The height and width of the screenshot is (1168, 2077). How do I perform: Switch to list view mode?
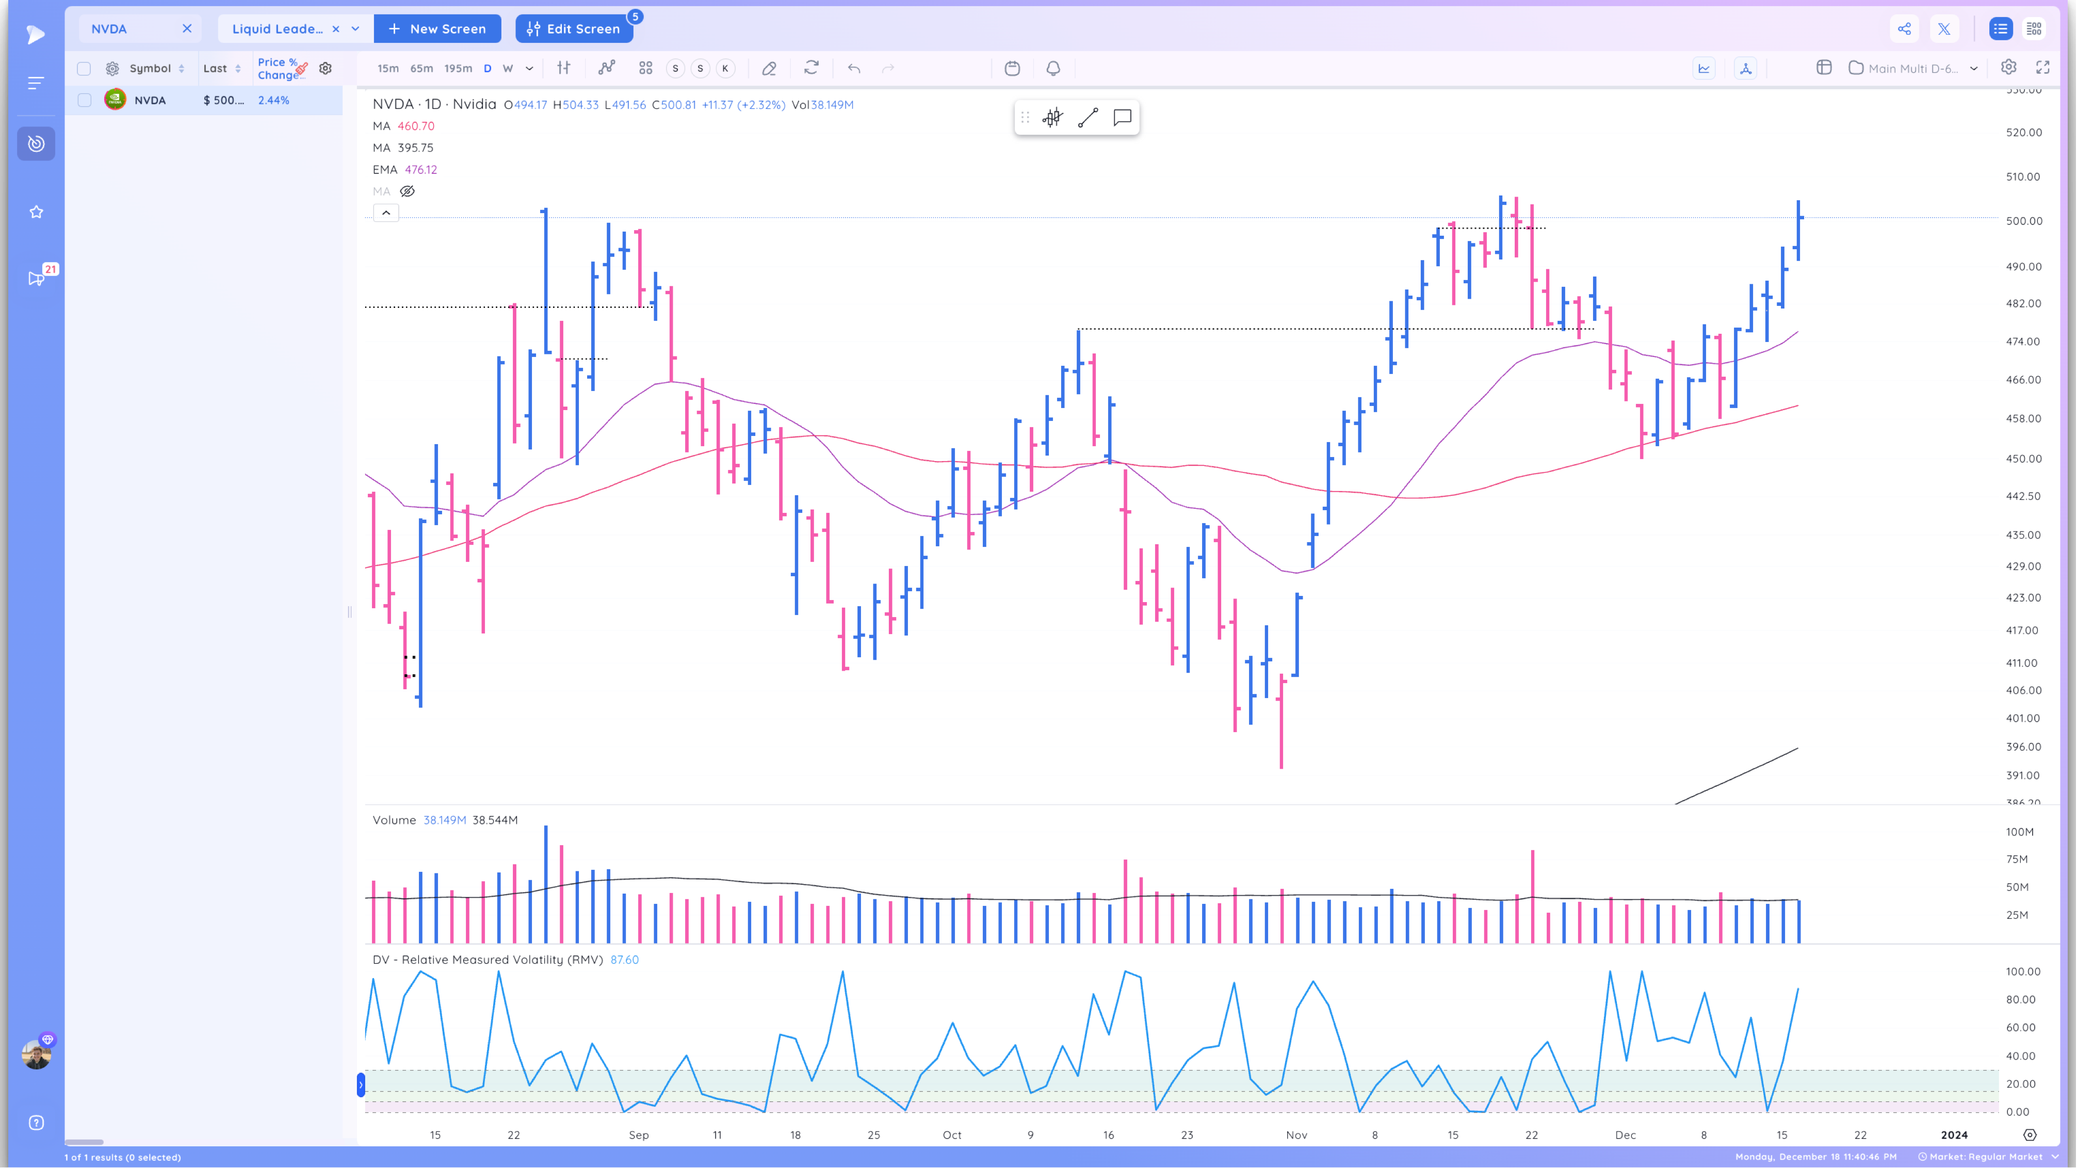(2001, 29)
